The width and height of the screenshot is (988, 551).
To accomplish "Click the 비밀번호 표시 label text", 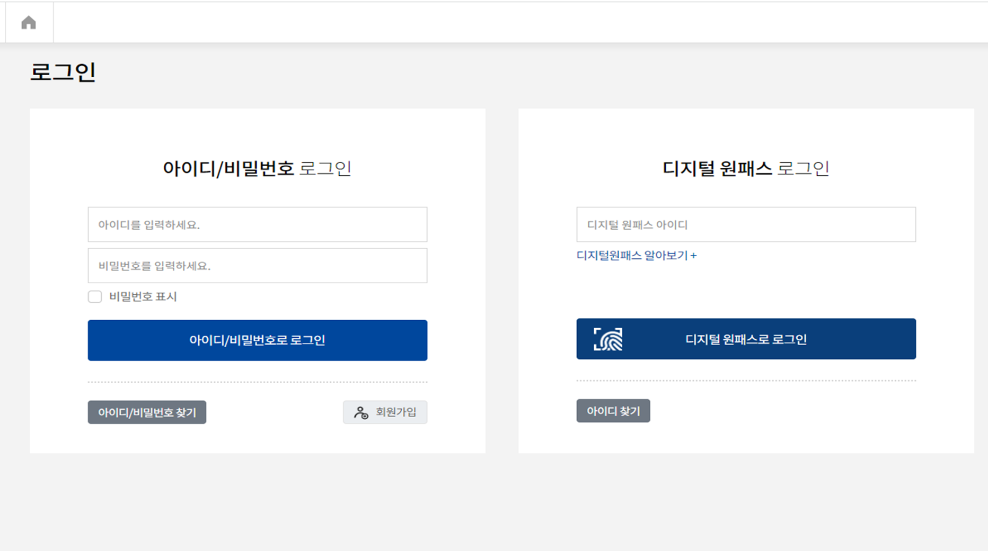I will coord(143,296).
